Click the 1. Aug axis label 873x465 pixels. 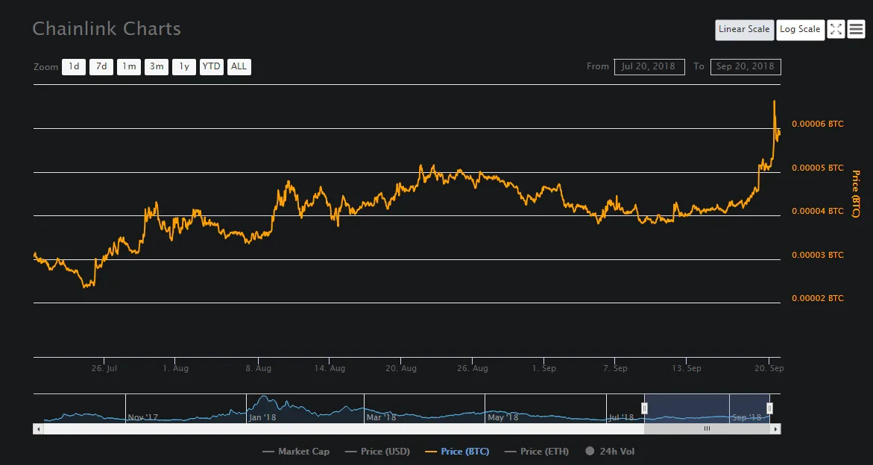pos(174,368)
